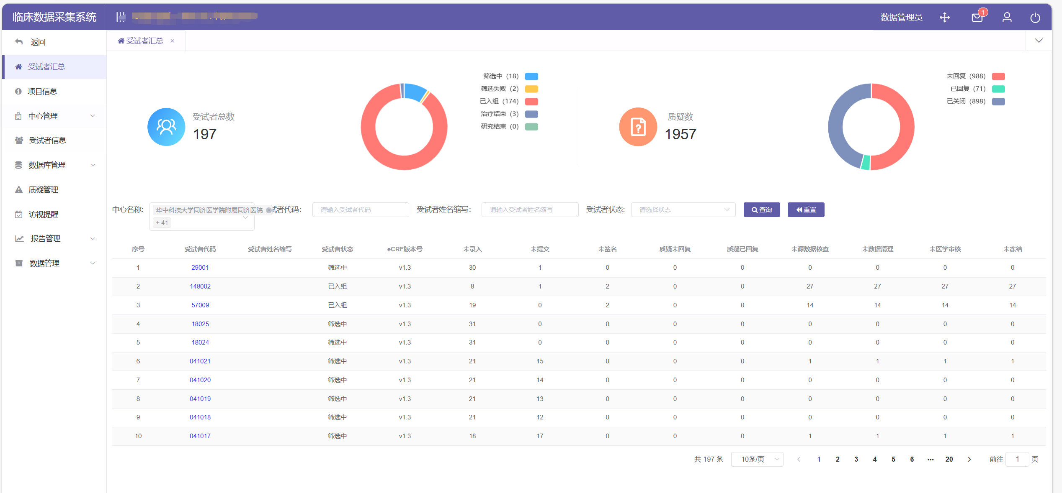Image resolution: width=1062 pixels, height=493 pixels.
Task: Open the mail notifications icon
Action: pos(977,17)
